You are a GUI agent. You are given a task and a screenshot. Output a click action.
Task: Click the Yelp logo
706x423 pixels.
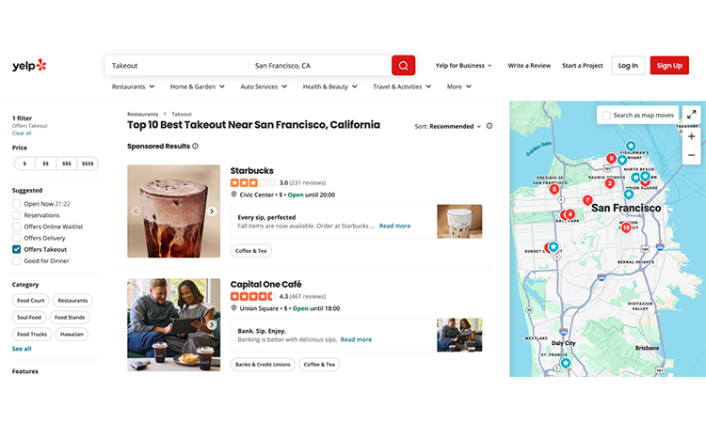click(x=29, y=66)
